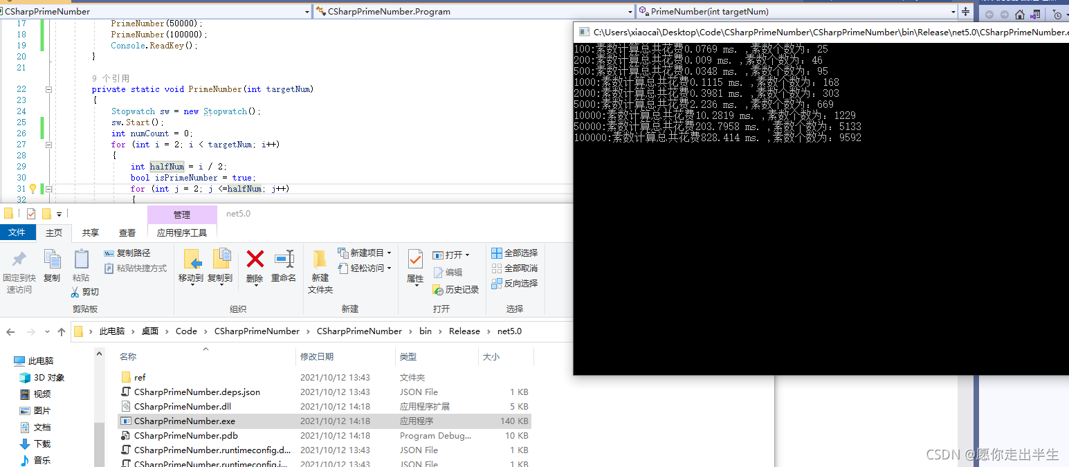Expand the New Item (新建项目) dropdown
The image size is (1069, 467).
pos(390,253)
